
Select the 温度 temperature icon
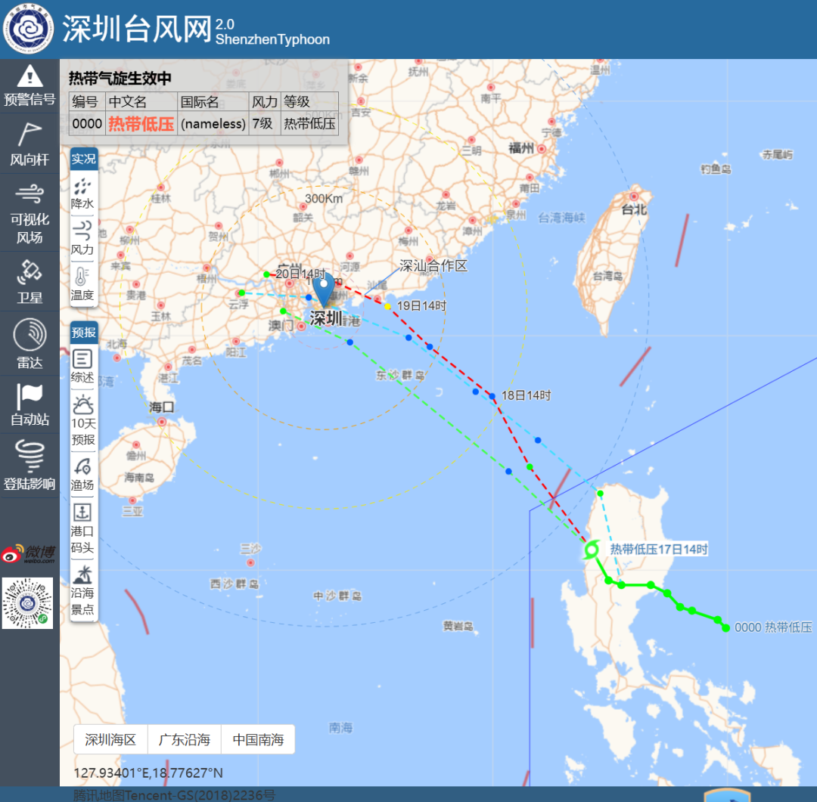point(83,284)
